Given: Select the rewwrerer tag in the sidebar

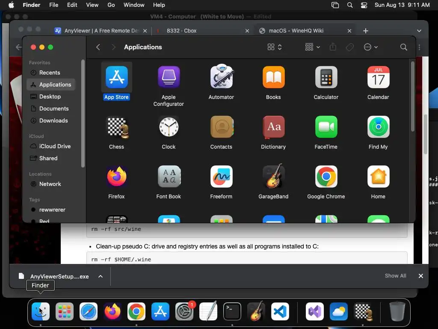Looking at the screenshot, I should [50, 210].
